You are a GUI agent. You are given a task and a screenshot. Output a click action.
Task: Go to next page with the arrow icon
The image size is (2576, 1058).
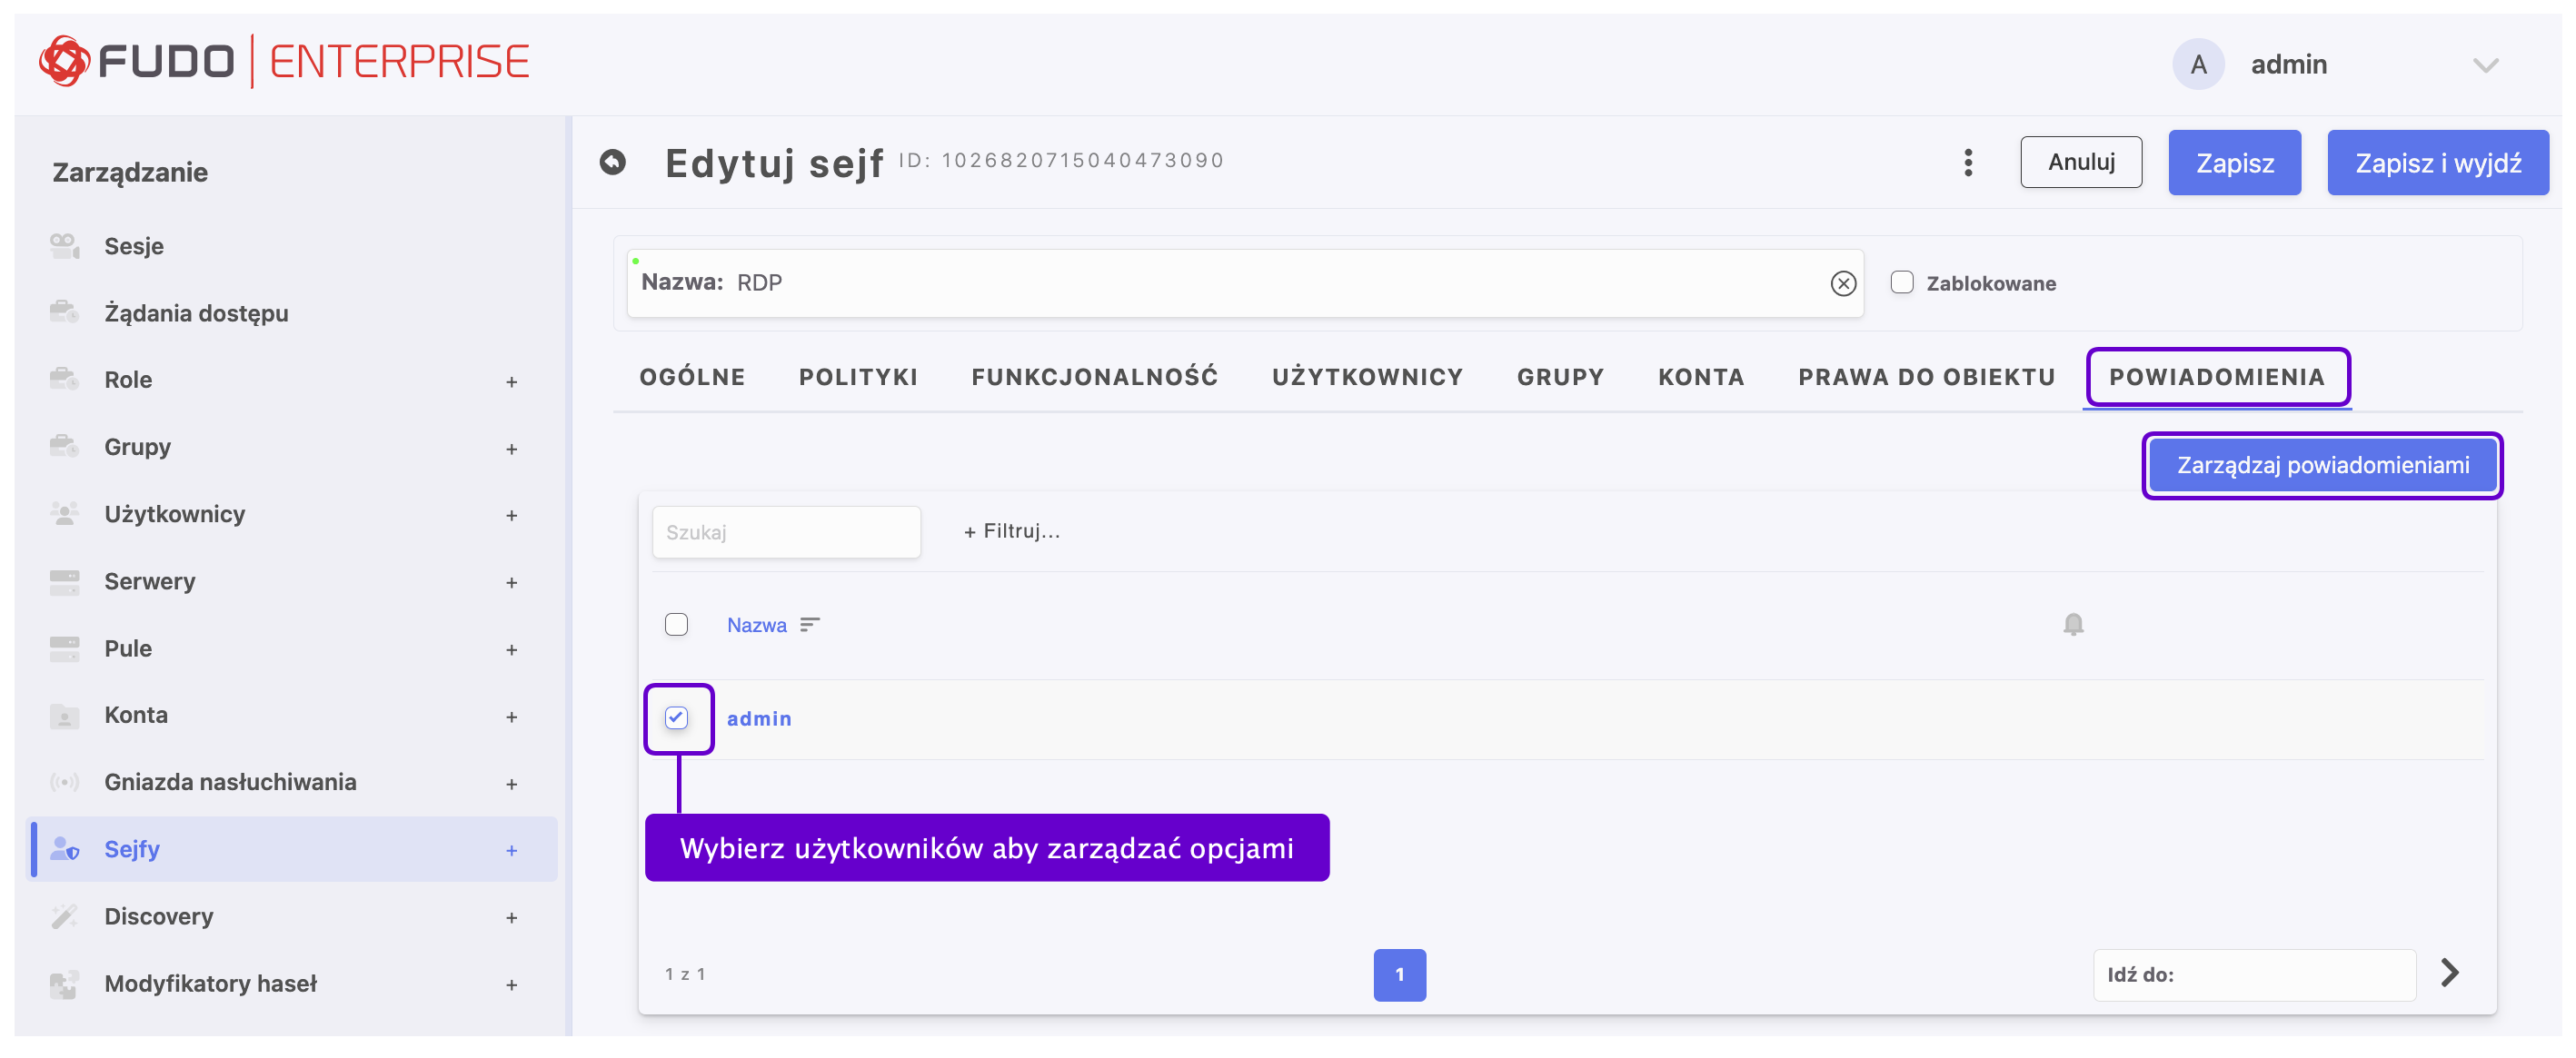coord(2449,972)
